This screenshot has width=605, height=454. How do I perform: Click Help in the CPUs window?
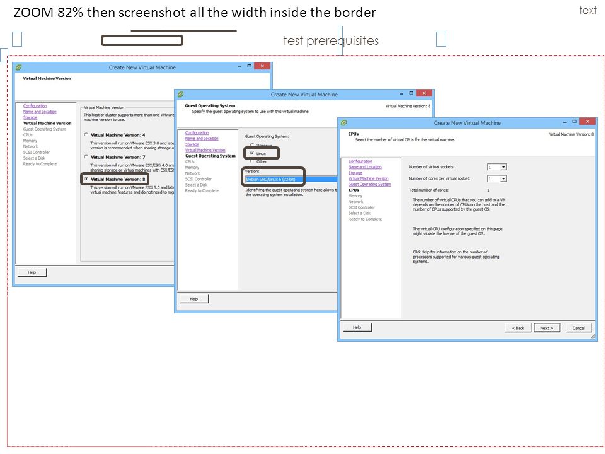coord(357,327)
